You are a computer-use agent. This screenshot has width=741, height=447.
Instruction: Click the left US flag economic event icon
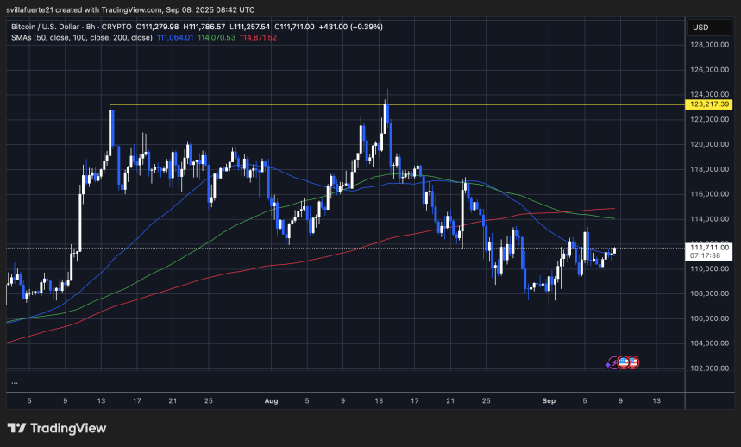(623, 362)
